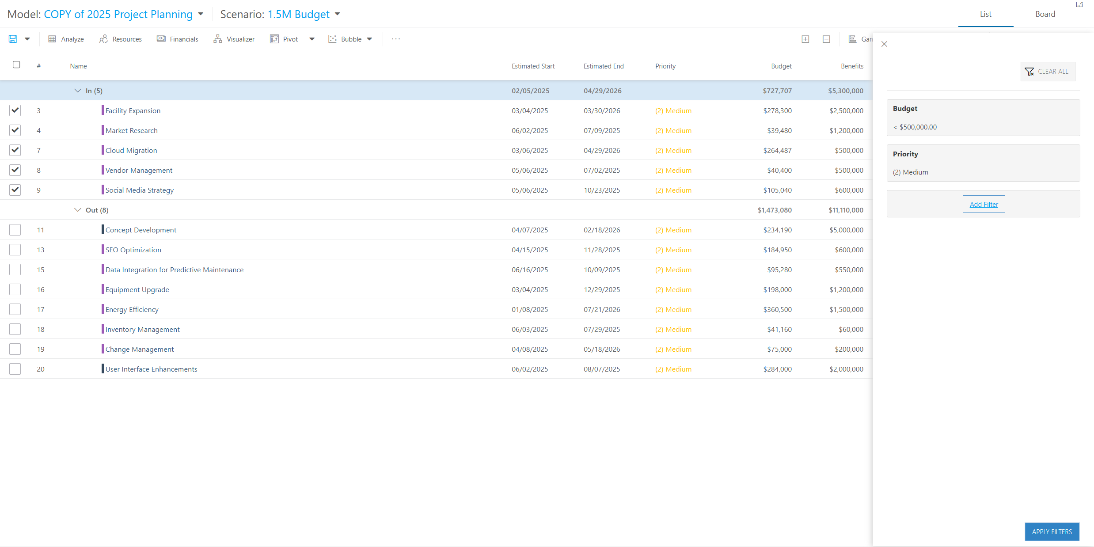Click the blue Save icon

13,39
